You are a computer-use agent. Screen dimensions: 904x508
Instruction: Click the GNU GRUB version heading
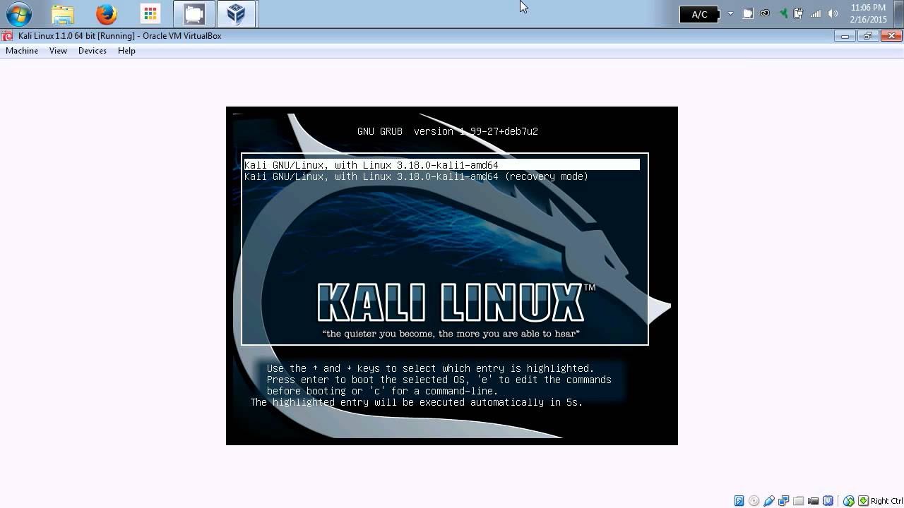tap(448, 131)
